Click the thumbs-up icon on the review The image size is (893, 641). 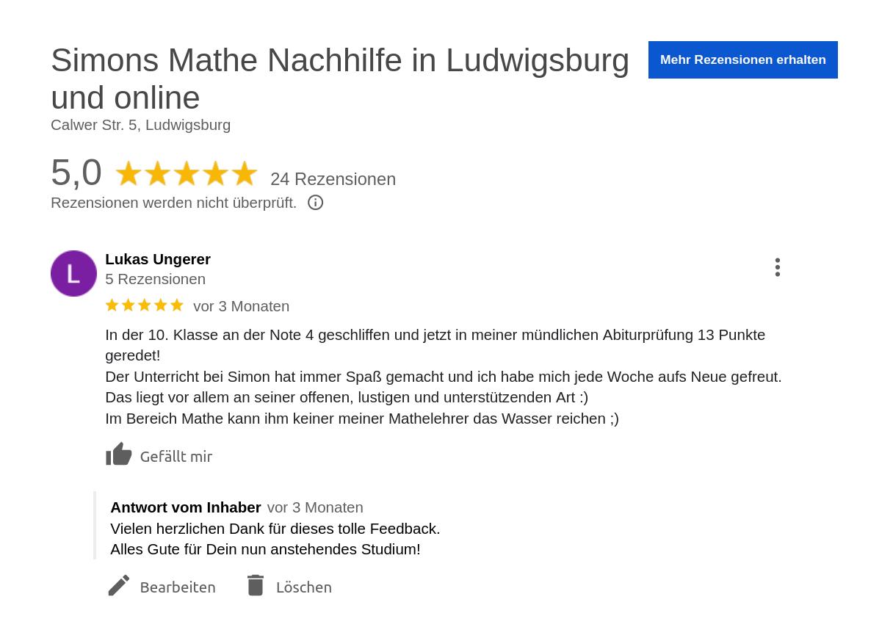point(119,455)
